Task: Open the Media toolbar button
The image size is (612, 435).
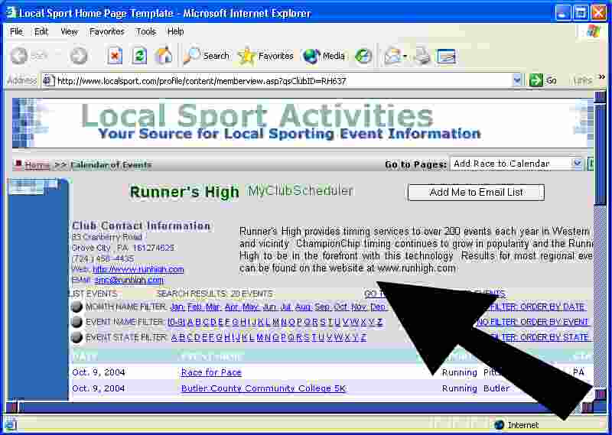Action: tap(324, 56)
